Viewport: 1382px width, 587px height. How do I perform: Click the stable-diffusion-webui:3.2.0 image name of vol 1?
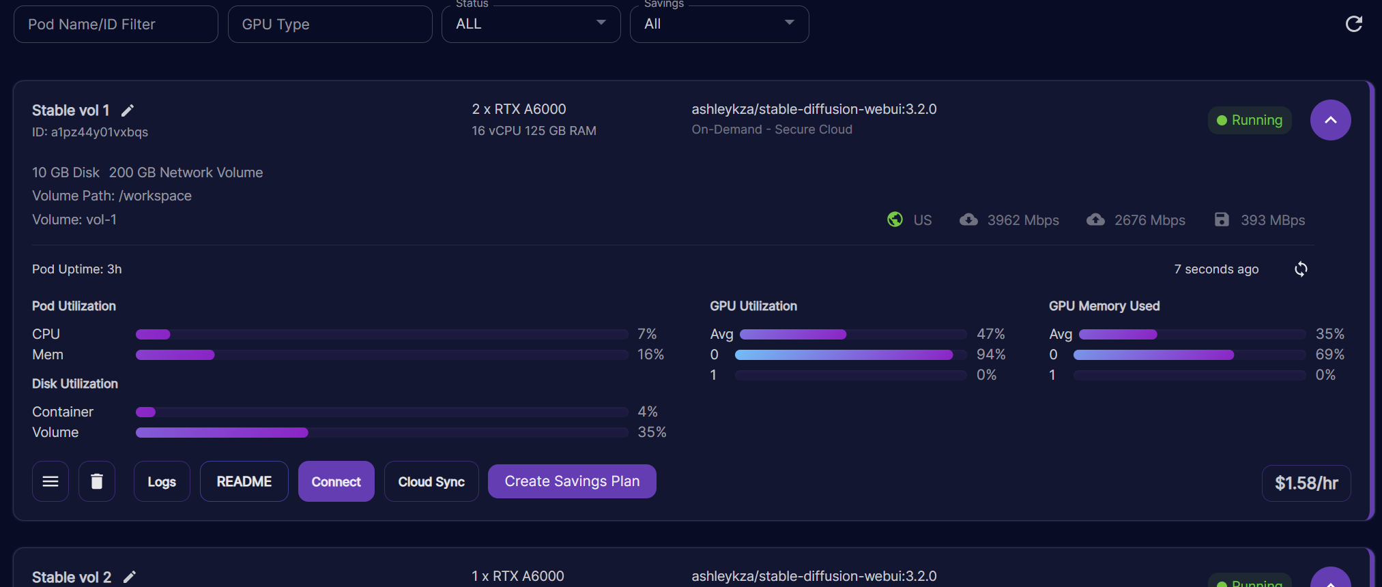[814, 109]
